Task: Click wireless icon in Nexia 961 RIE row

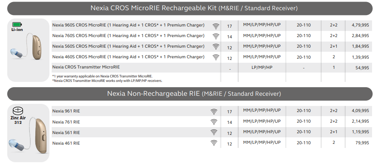Action: pyautogui.click(x=214, y=112)
